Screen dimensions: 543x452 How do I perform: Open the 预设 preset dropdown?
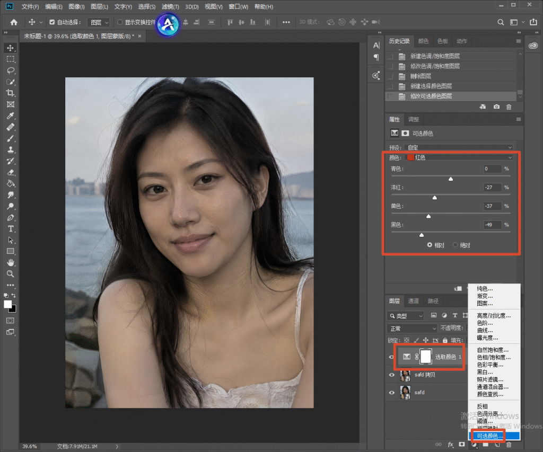459,147
